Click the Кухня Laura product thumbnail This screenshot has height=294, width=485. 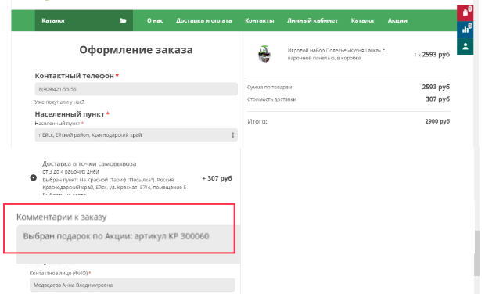pos(264,54)
